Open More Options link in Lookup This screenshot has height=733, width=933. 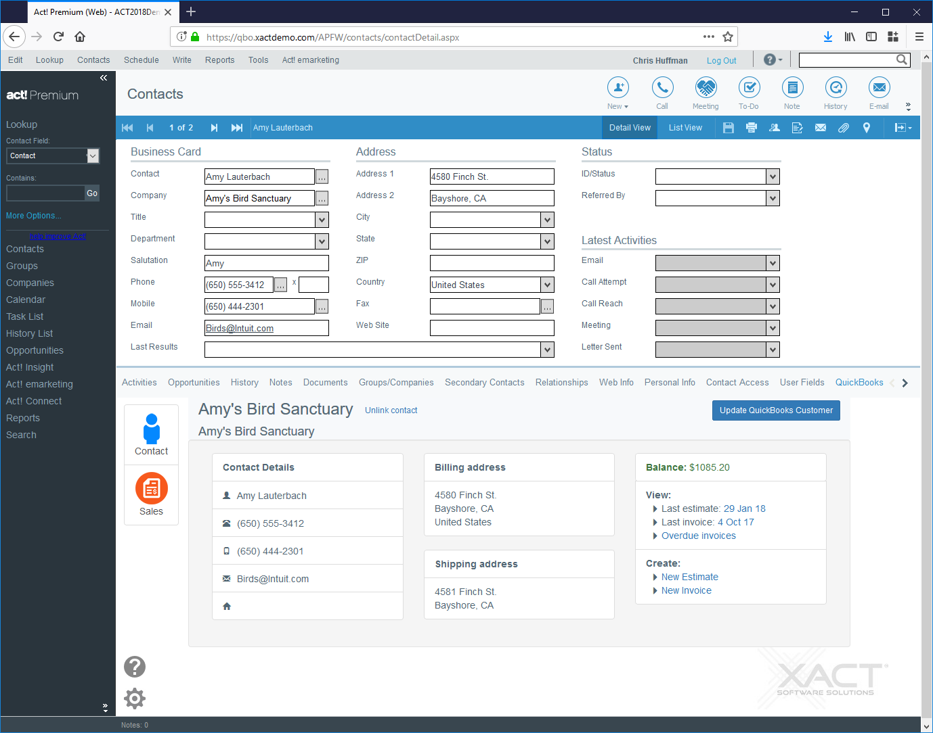coord(34,216)
